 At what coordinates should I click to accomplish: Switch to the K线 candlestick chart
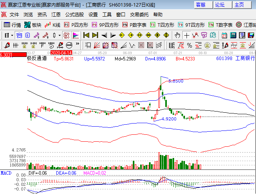pos(53,25)
